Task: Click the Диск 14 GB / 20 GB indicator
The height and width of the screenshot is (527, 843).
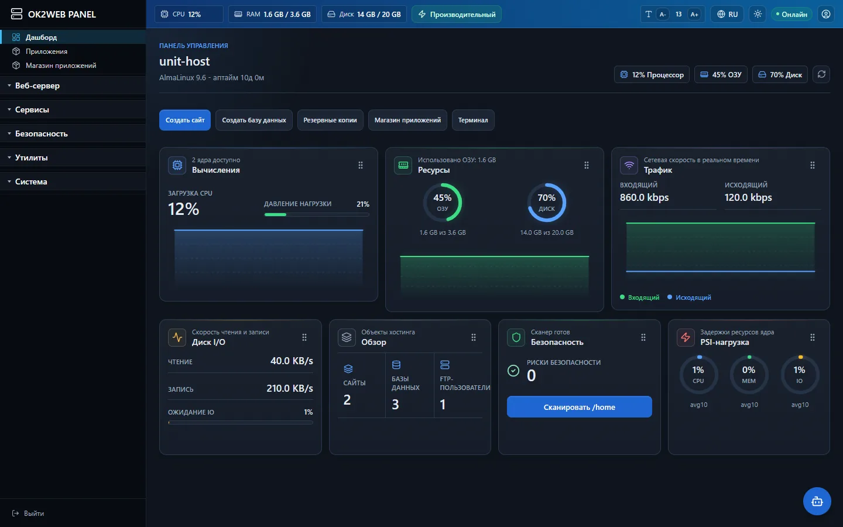Action: (364, 14)
